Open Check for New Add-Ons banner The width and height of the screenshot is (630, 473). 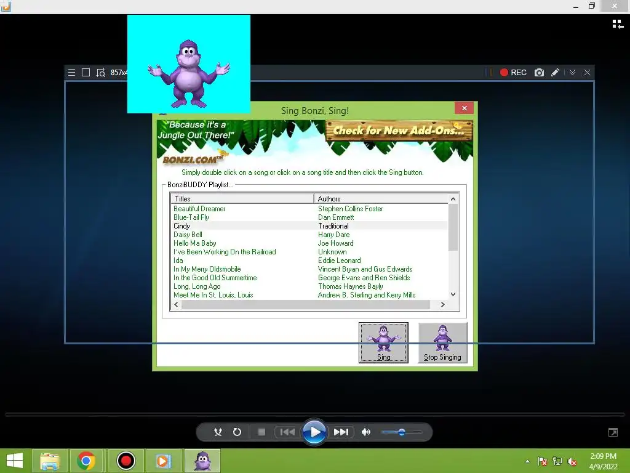tap(399, 131)
